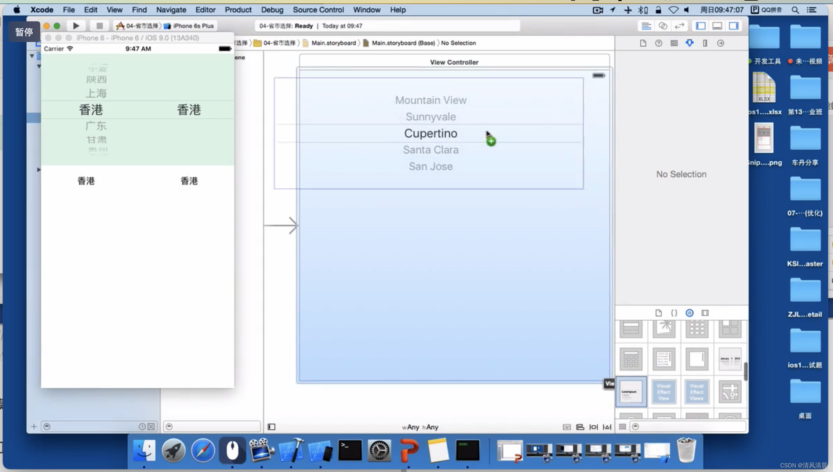Open the File inspector
The height and width of the screenshot is (472, 833).
click(643, 43)
